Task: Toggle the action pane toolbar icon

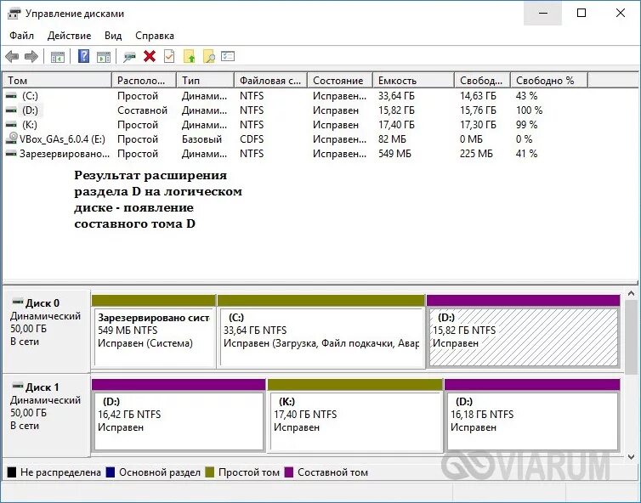Action: 104,57
